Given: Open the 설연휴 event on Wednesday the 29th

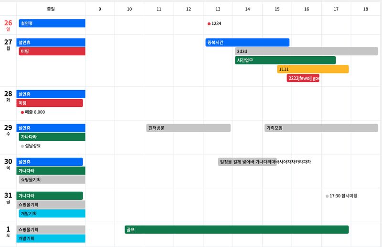Looking at the screenshot, I should [51, 128].
